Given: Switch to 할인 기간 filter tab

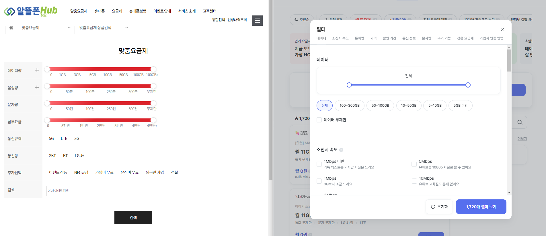Looking at the screenshot, I should [x=389, y=38].
